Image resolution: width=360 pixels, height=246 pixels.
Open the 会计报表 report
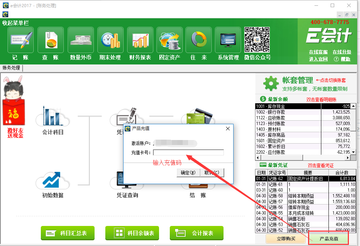click(197, 233)
